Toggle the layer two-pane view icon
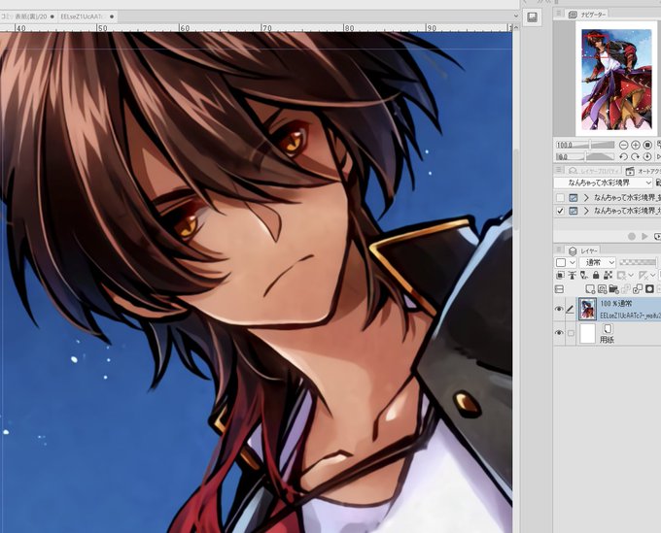The width and height of the screenshot is (661, 533). click(x=559, y=288)
